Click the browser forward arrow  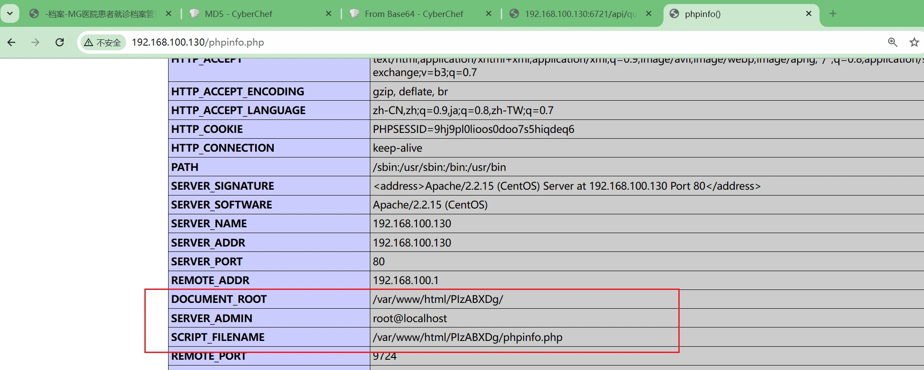tap(35, 42)
